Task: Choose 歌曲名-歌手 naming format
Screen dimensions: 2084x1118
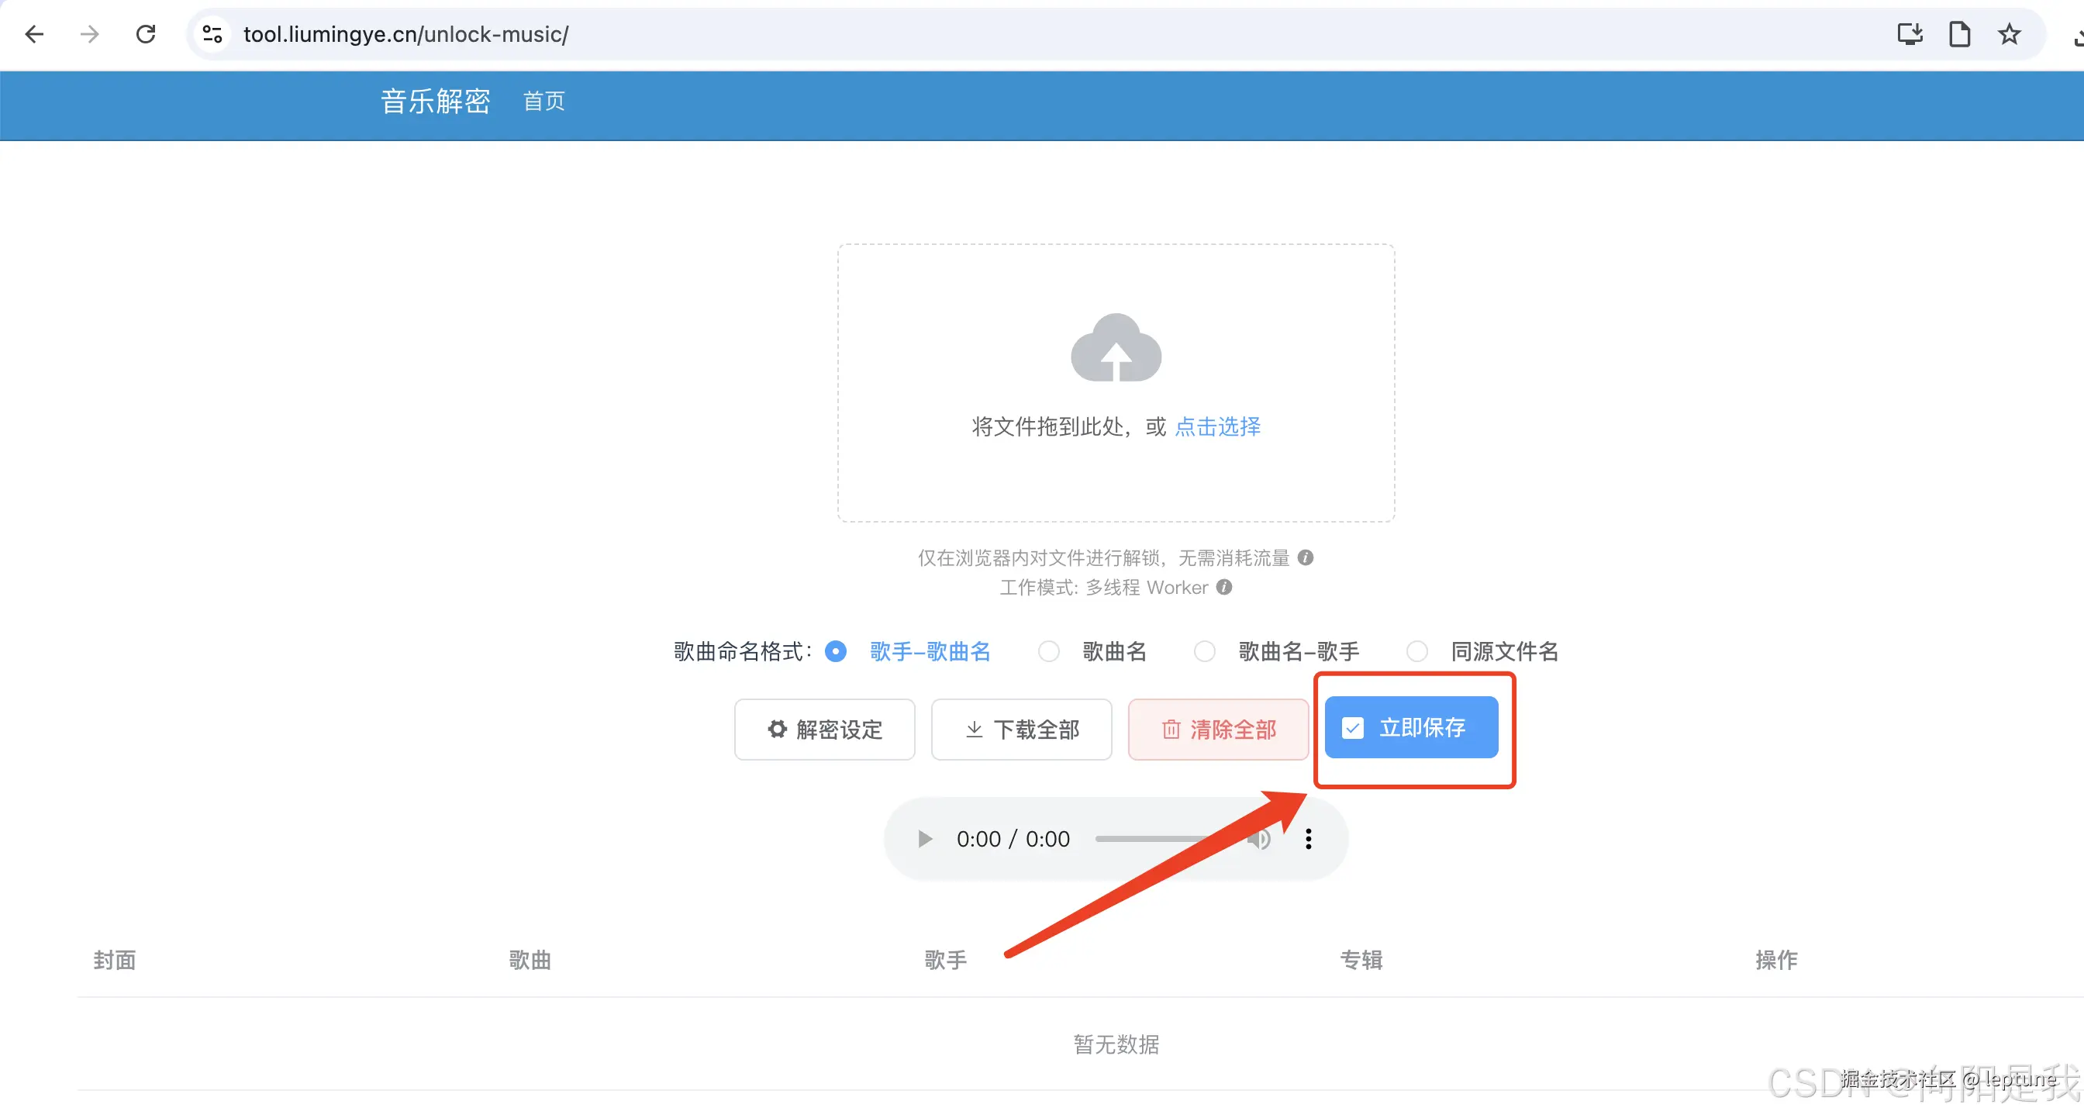Action: [x=1205, y=651]
